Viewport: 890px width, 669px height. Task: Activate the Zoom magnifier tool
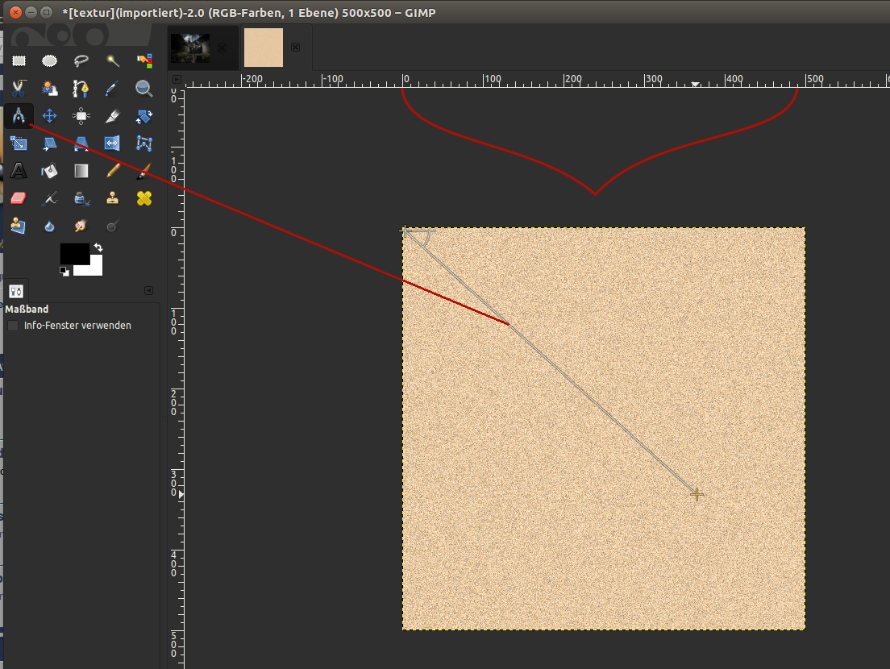pos(144,89)
